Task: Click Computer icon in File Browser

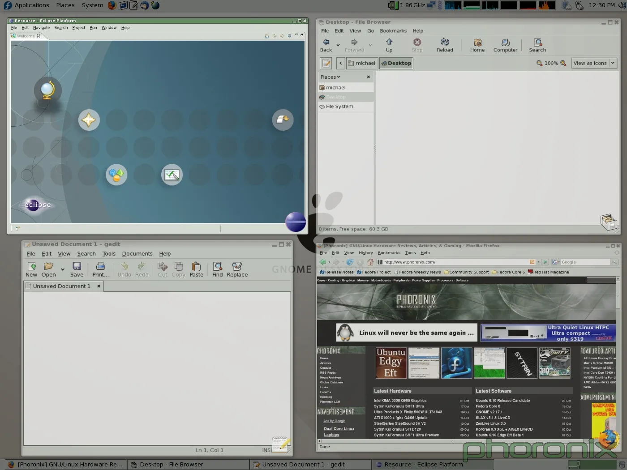Action: [505, 45]
